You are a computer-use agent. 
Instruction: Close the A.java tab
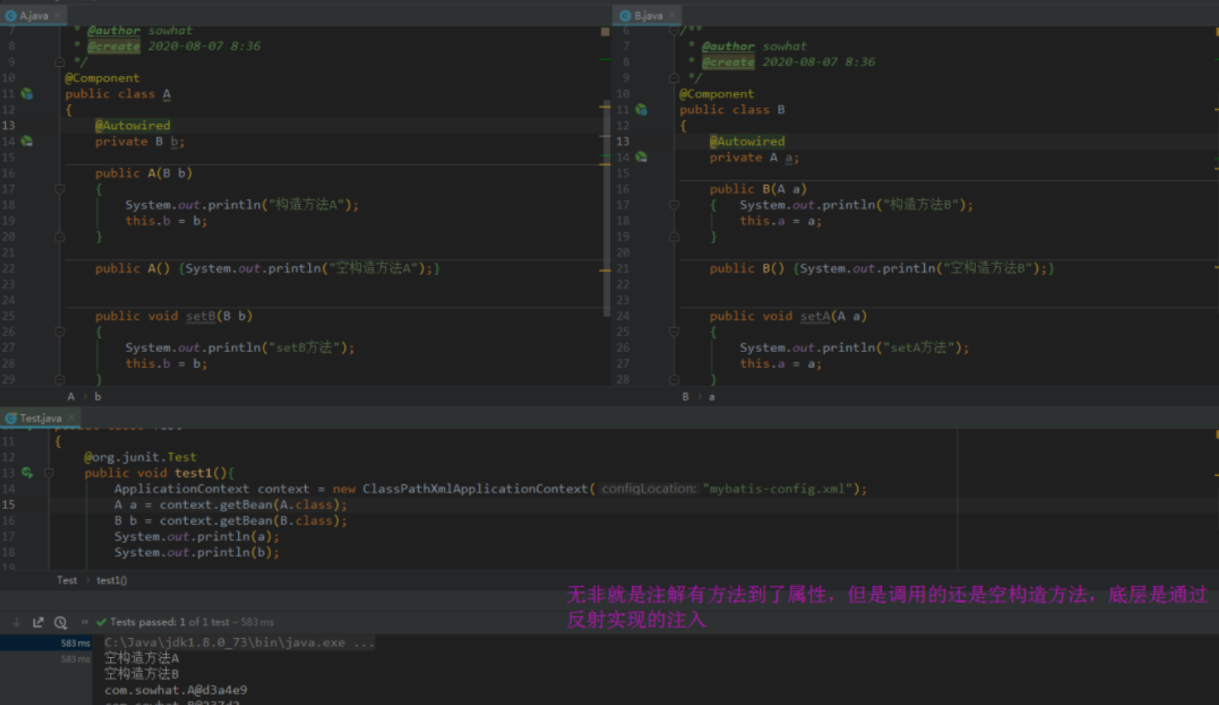(58, 16)
